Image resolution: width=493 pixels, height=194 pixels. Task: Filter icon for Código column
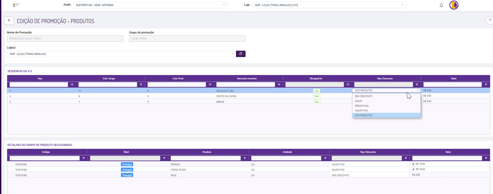click(84, 158)
